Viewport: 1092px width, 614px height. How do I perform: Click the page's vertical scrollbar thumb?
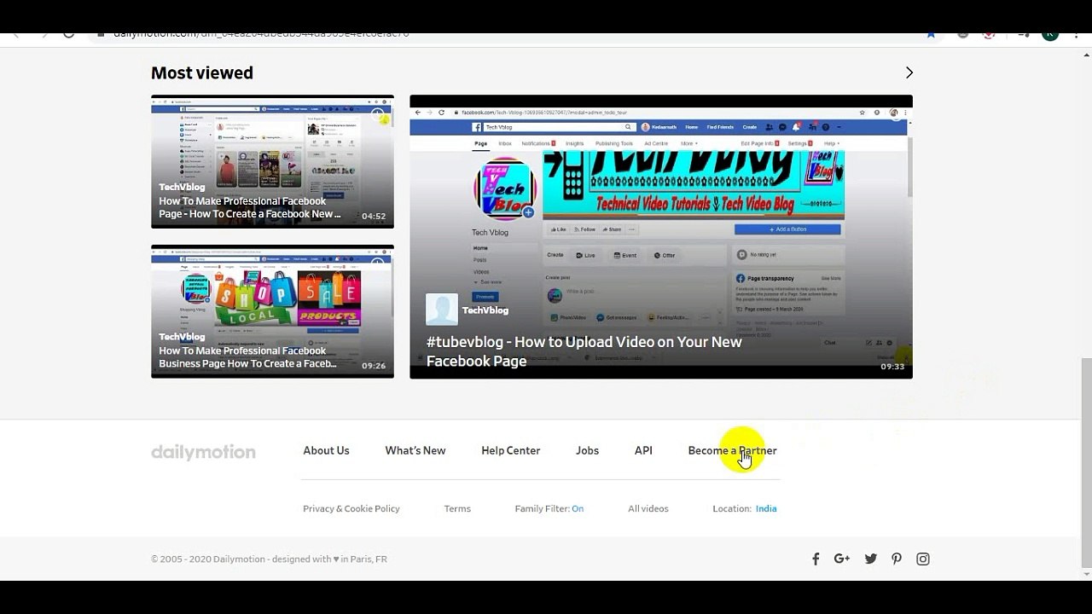click(1086, 463)
